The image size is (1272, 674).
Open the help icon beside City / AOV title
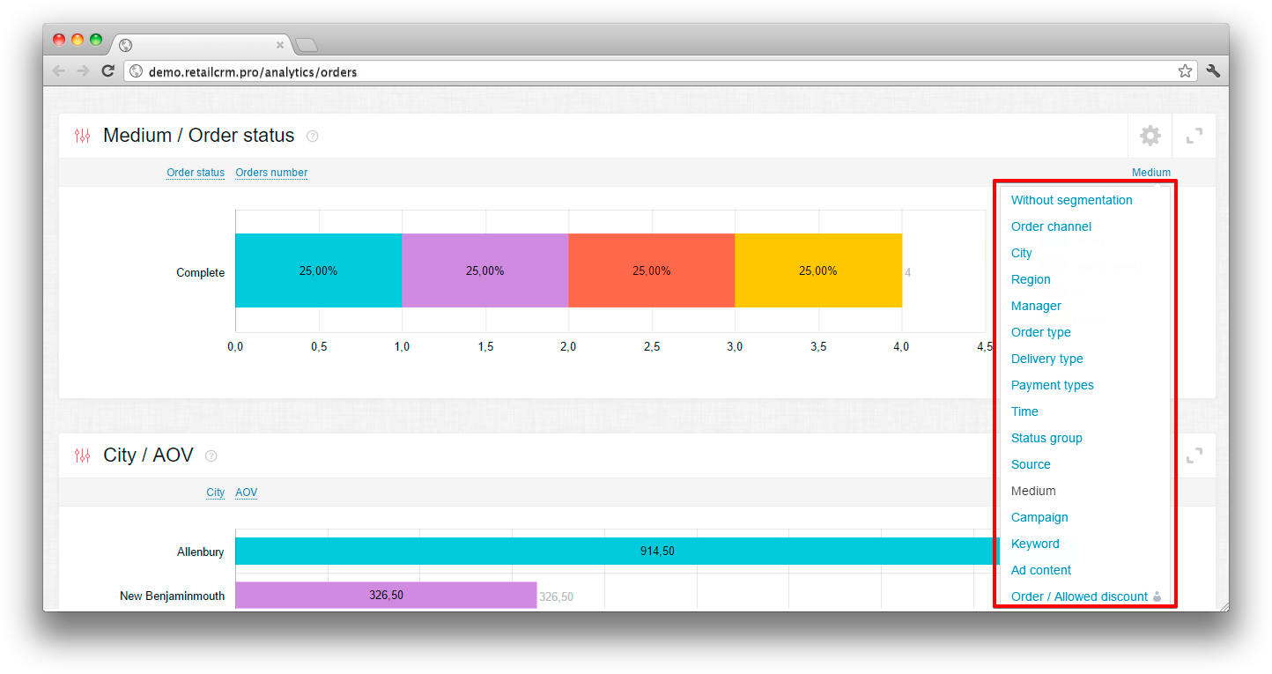211,456
